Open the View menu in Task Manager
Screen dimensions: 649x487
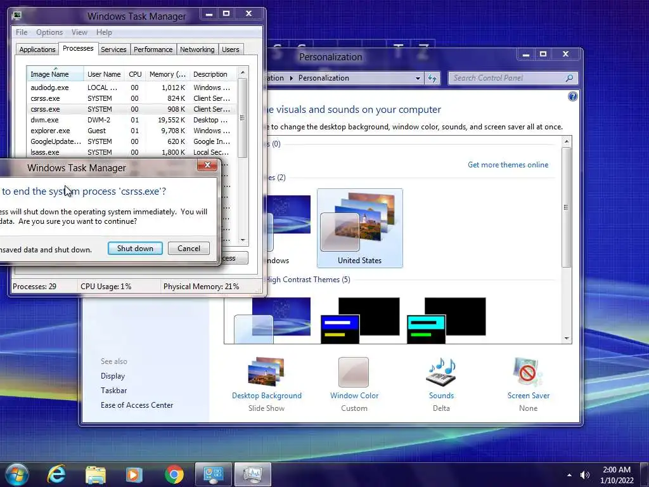coord(79,32)
